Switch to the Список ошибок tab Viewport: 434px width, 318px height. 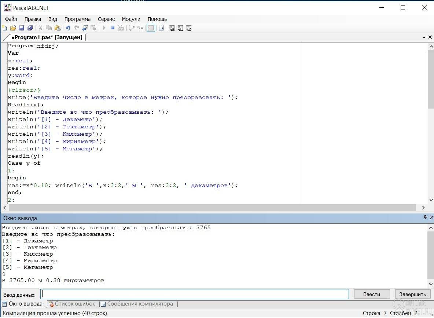click(71, 304)
